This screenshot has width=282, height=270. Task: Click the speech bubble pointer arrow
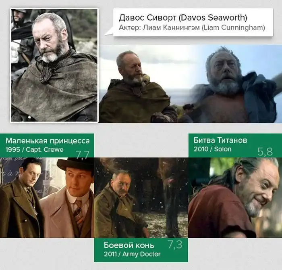(x=109, y=31)
